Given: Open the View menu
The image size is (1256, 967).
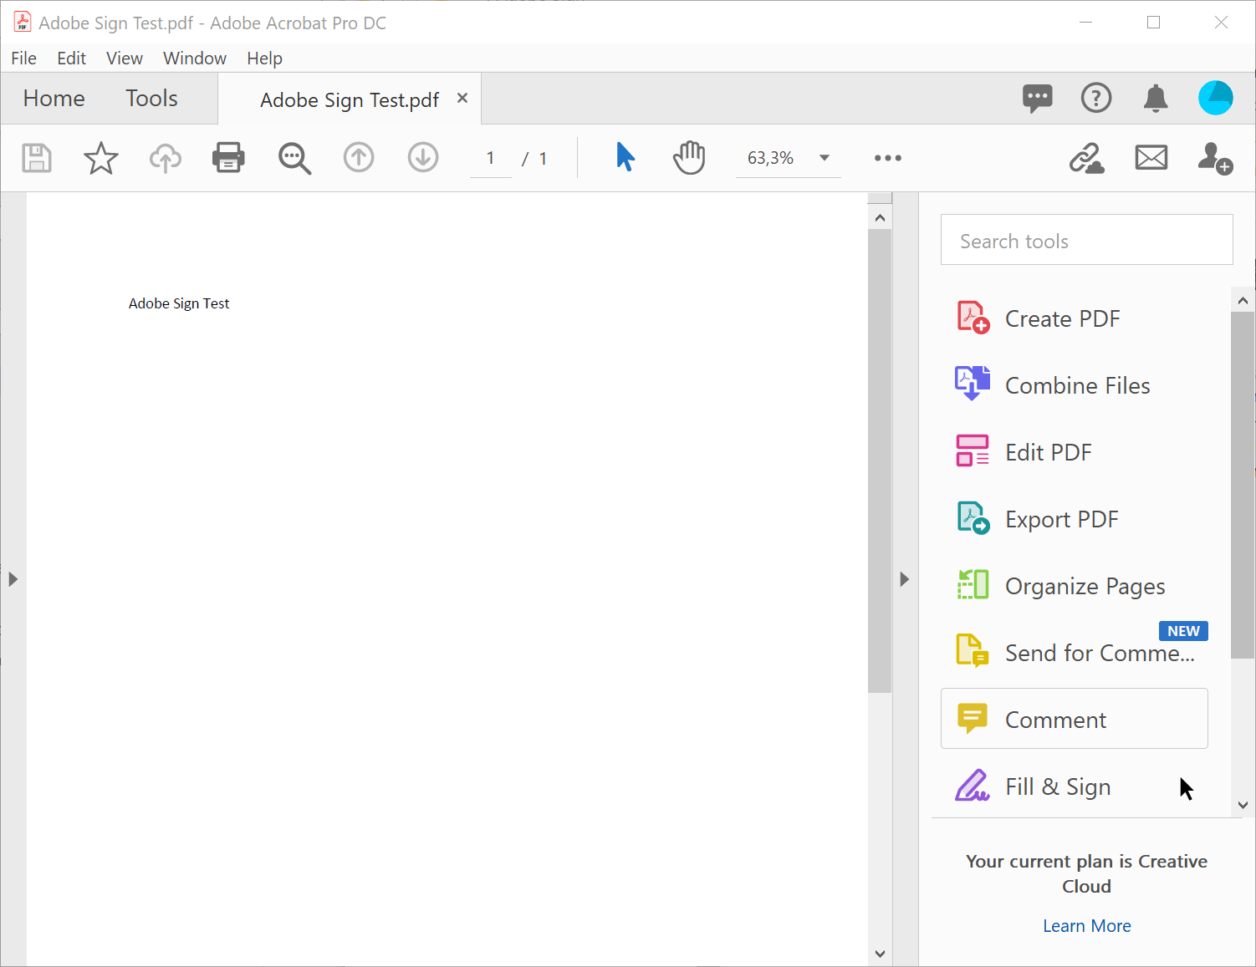Looking at the screenshot, I should click(125, 59).
